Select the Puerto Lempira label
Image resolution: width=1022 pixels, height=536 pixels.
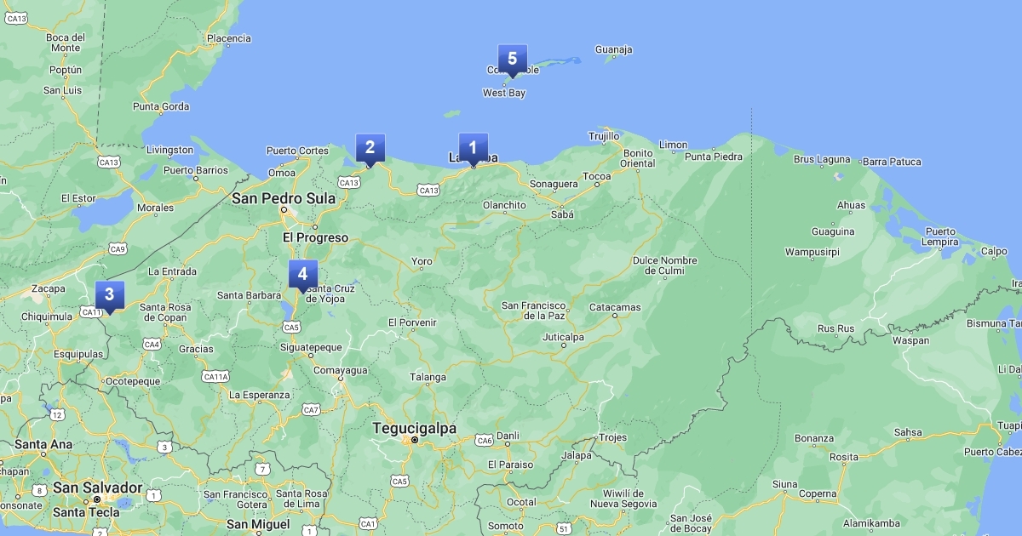(941, 237)
